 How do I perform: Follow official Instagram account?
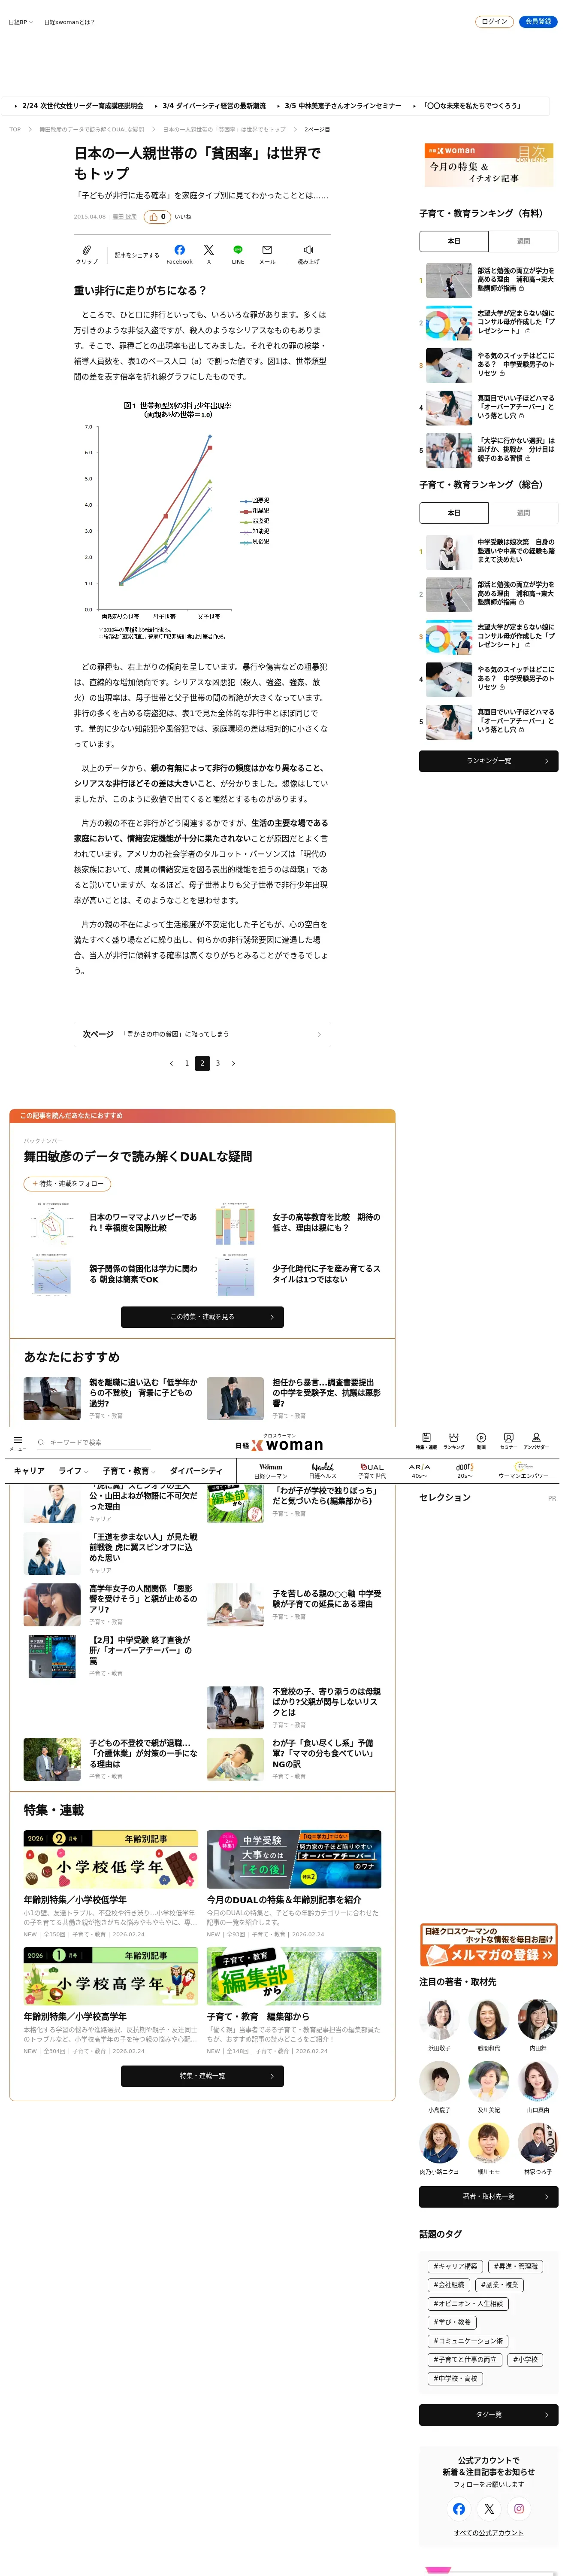(519, 2509)
